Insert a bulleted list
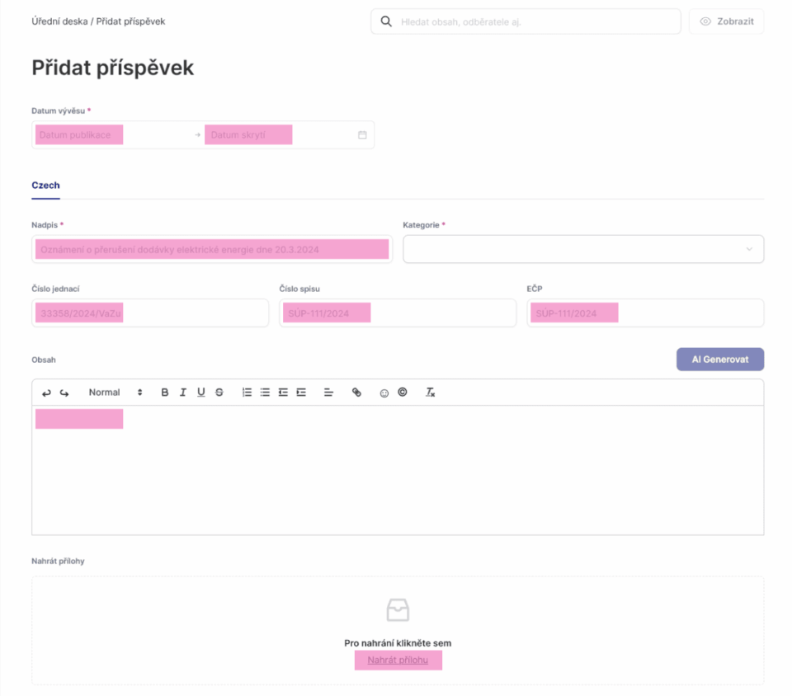 click(x=265, y=393)
